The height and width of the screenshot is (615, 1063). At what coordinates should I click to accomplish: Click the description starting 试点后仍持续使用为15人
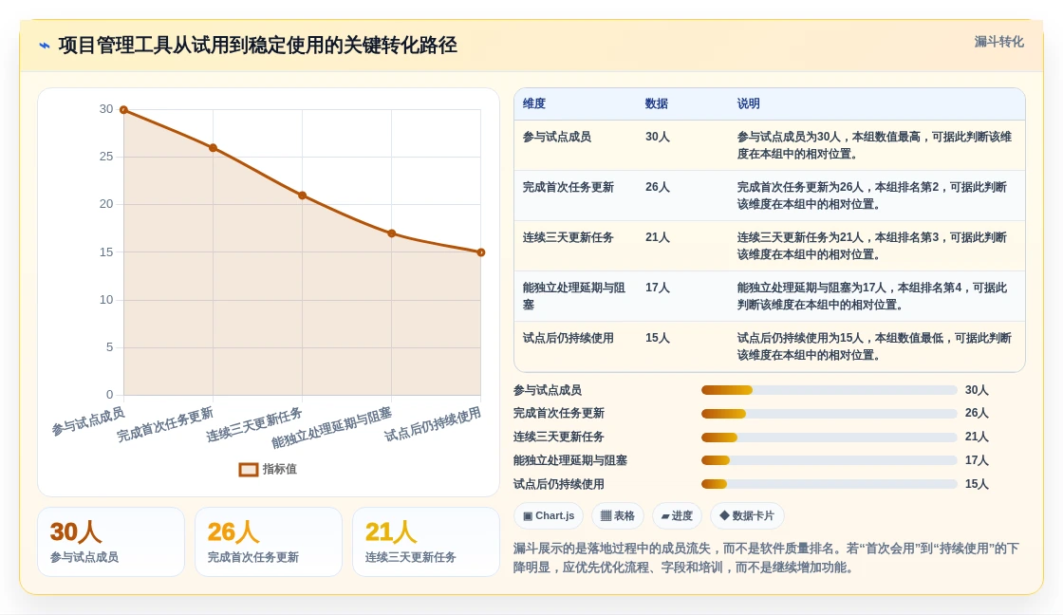(x=874, y=346)
